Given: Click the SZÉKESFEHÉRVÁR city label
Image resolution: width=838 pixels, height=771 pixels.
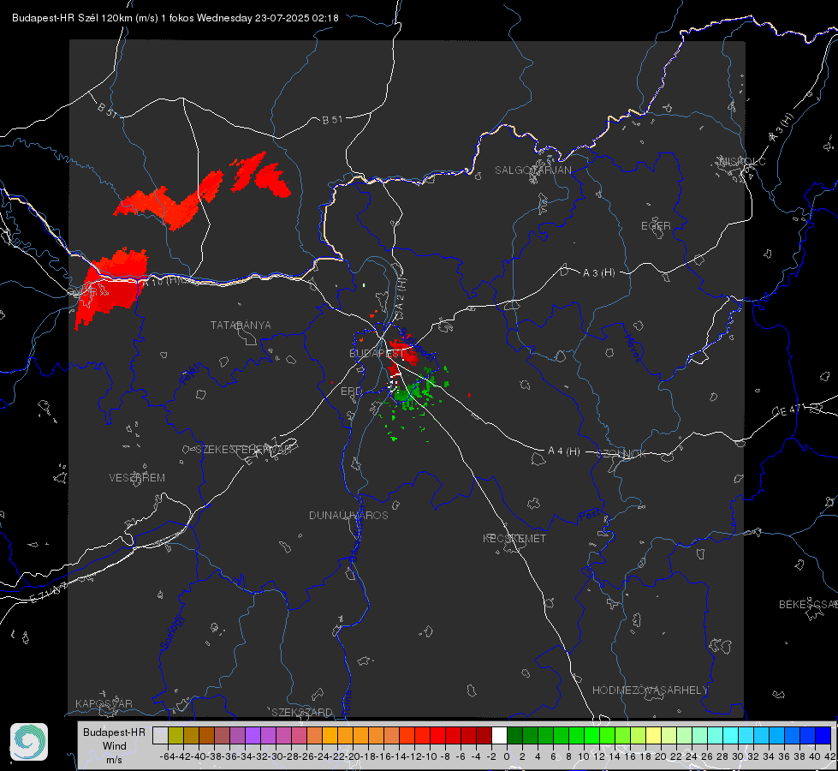Looking at the screenshot, I should pyautogui.click(x=243, y=450).
